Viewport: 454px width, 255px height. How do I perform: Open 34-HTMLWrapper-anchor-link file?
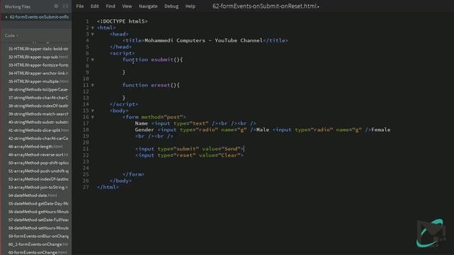(x=38, y=73)
